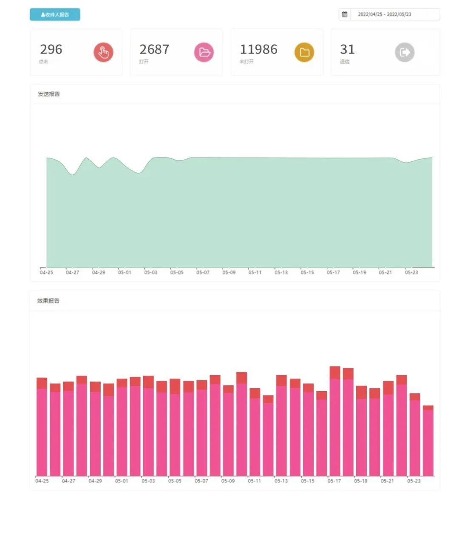Click the red clicks hand icon
This screenshot has height=539, width=459.
103,52
